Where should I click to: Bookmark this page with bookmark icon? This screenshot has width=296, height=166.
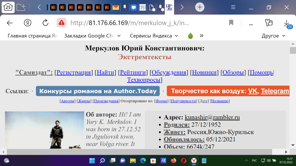point(231,23)
